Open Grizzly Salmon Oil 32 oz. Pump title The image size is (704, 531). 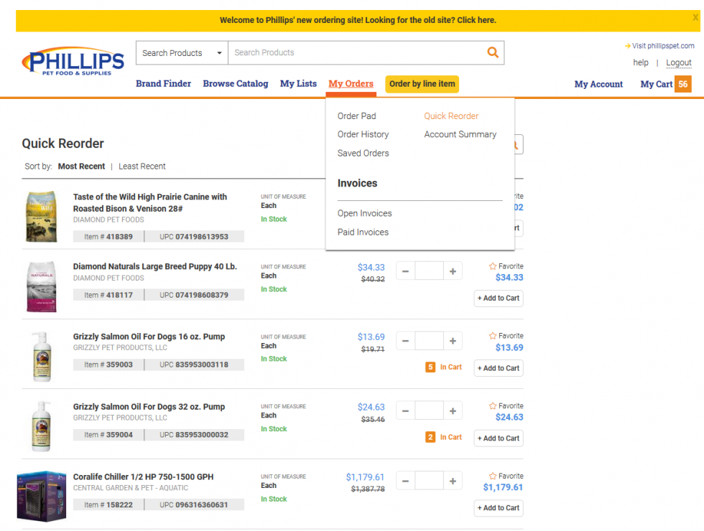[149, 406]
